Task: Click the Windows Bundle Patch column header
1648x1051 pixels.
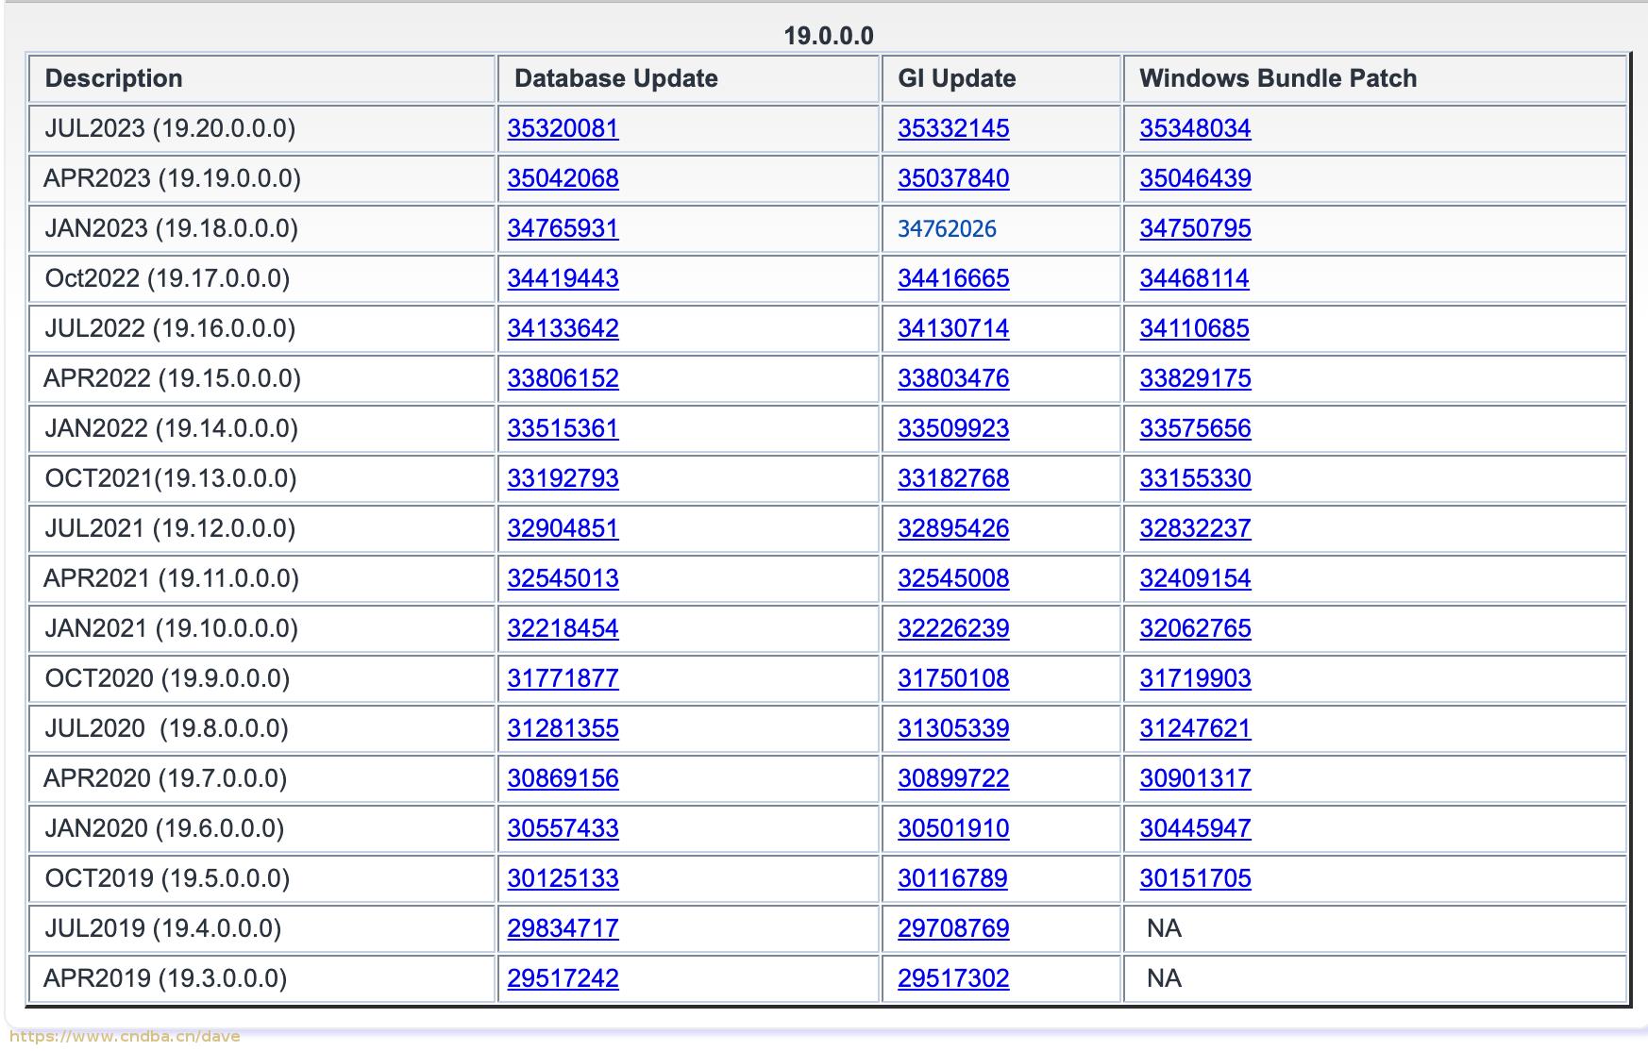Action: pyautogui.click(x=1375, y=78)
